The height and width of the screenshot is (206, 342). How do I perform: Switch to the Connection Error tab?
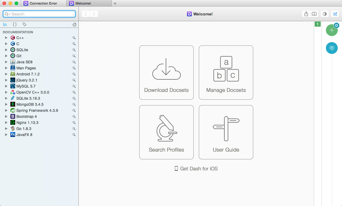43,3
